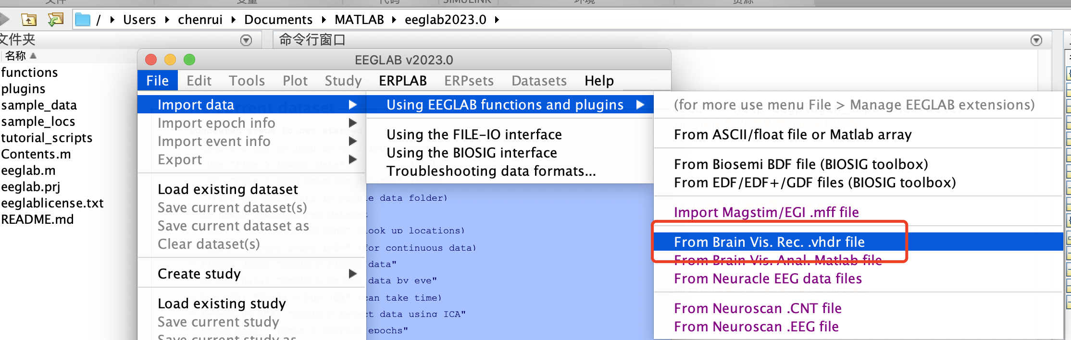Viewport: 1071px width, 340px height.
Task: Select the sample_data folder
Action: click(x=39, y=105)
